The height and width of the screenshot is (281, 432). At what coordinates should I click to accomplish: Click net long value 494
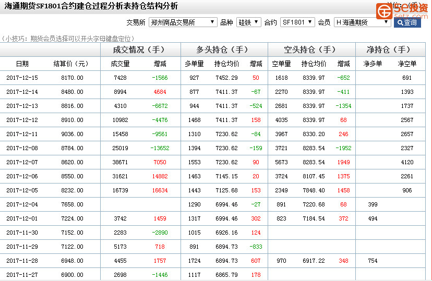click(x=373, y=218)
